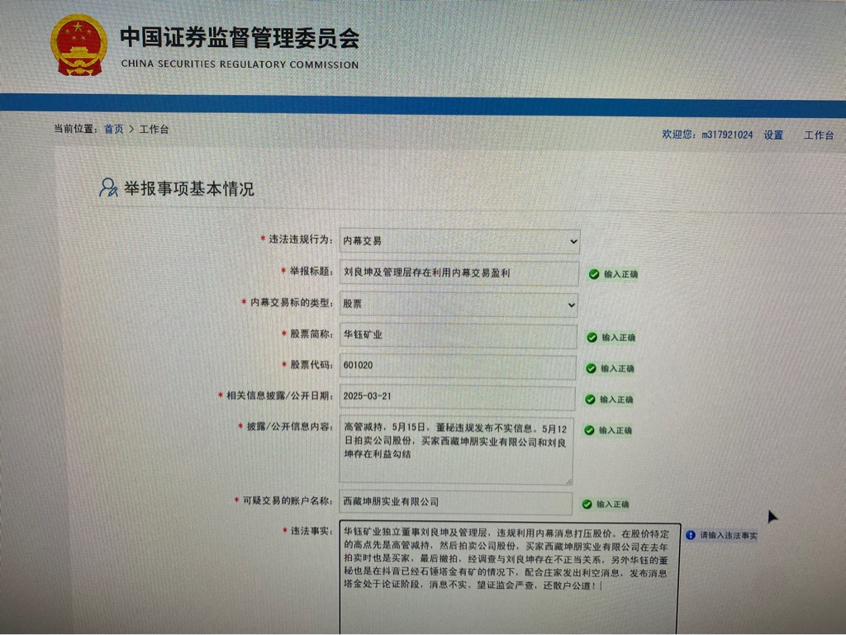The image size is (846, 635).
Task: Click green check icon beside 可疑交易的账户名称 field
Action: click(x=587, y=505)
